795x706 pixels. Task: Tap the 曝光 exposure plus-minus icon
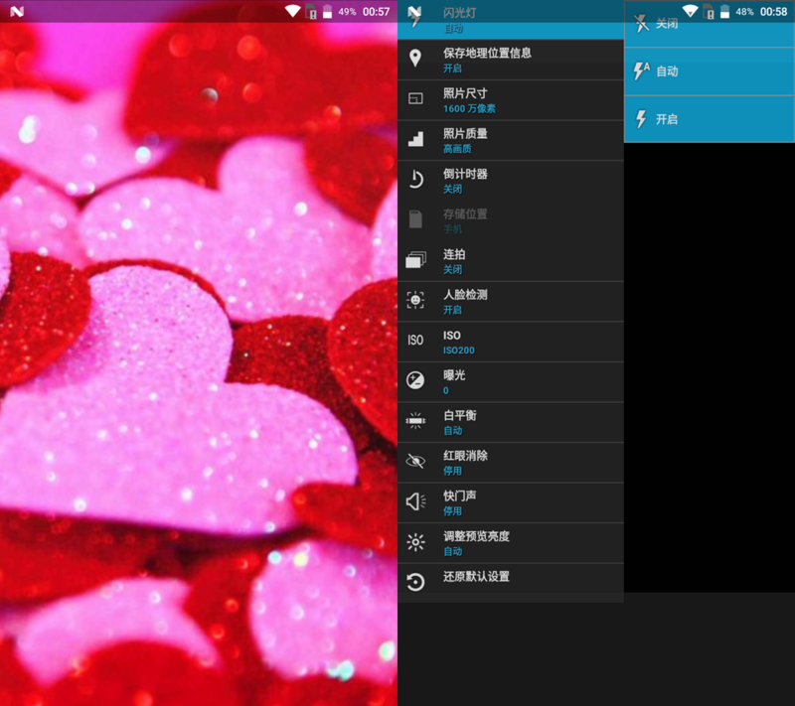point(415,380)
